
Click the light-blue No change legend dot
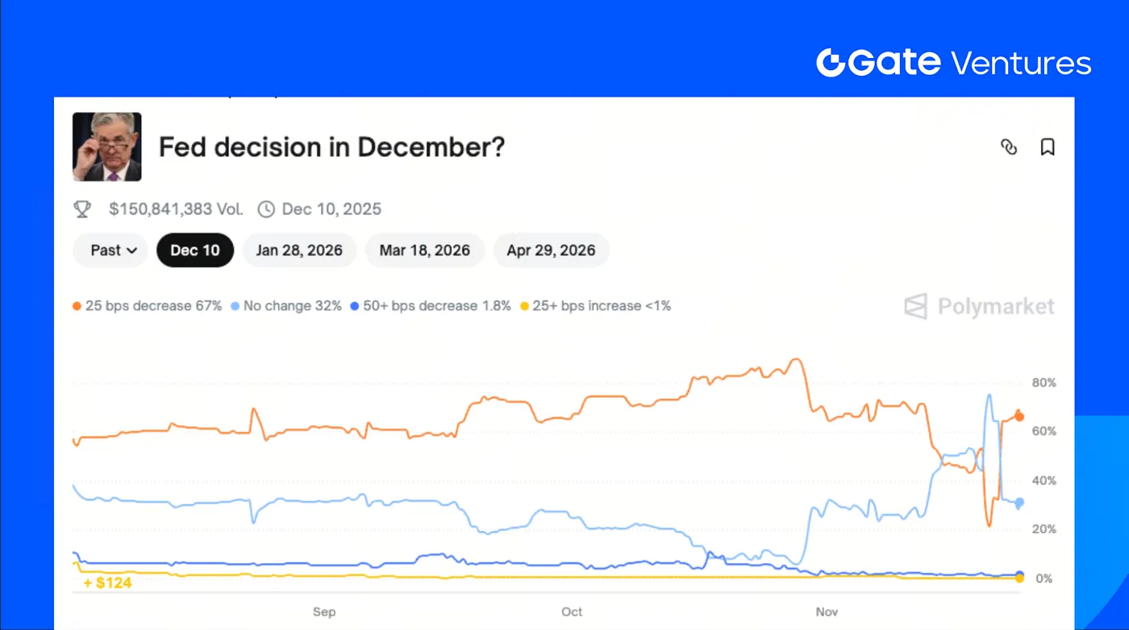235,306
